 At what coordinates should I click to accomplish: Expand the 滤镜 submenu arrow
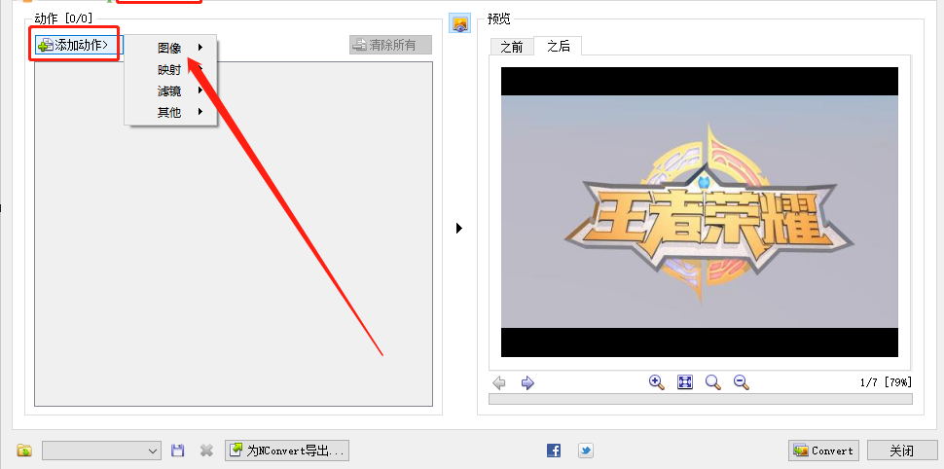pyautogui.click(x=200, y=90)
